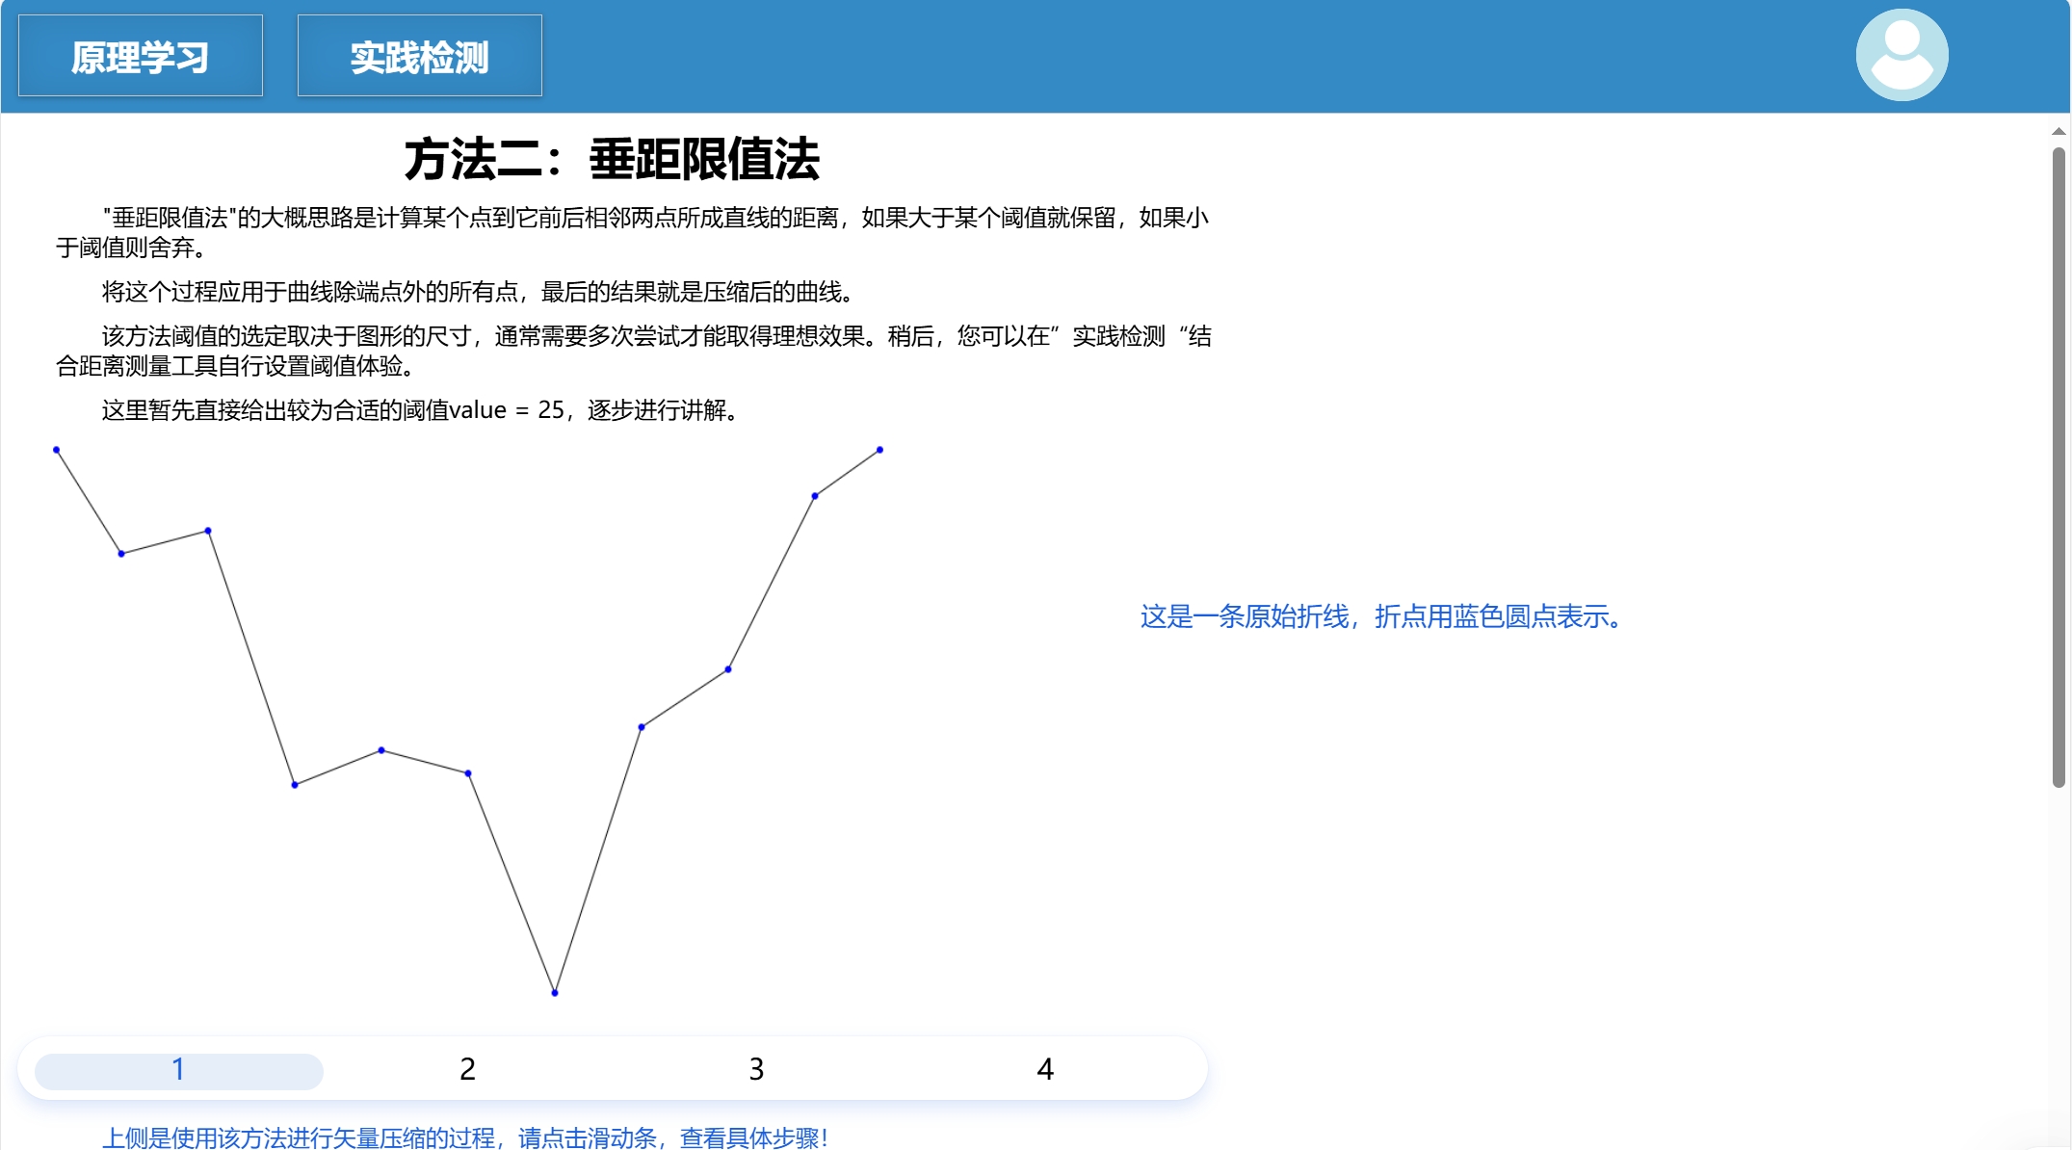Click the leftmost blue endpoint of polyline
Viewport: 2072px width, 1150px height.
point(57,450)
